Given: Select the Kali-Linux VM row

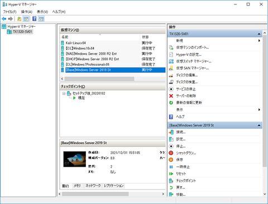Looking at the screenshot, I should (x=113, y=43).
